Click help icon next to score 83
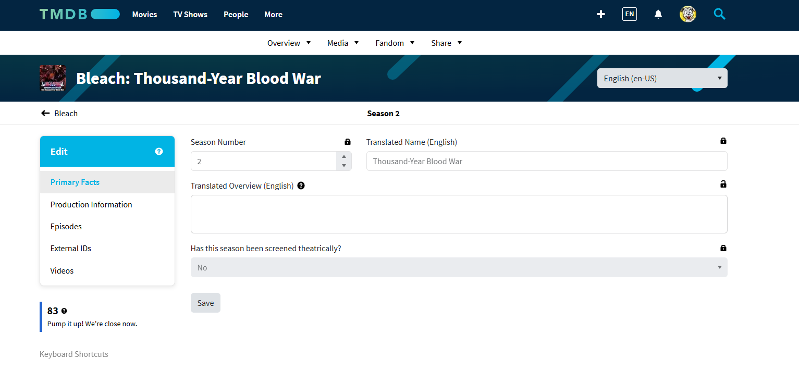The width and height of the screenshot is (799, 371). 64,311
